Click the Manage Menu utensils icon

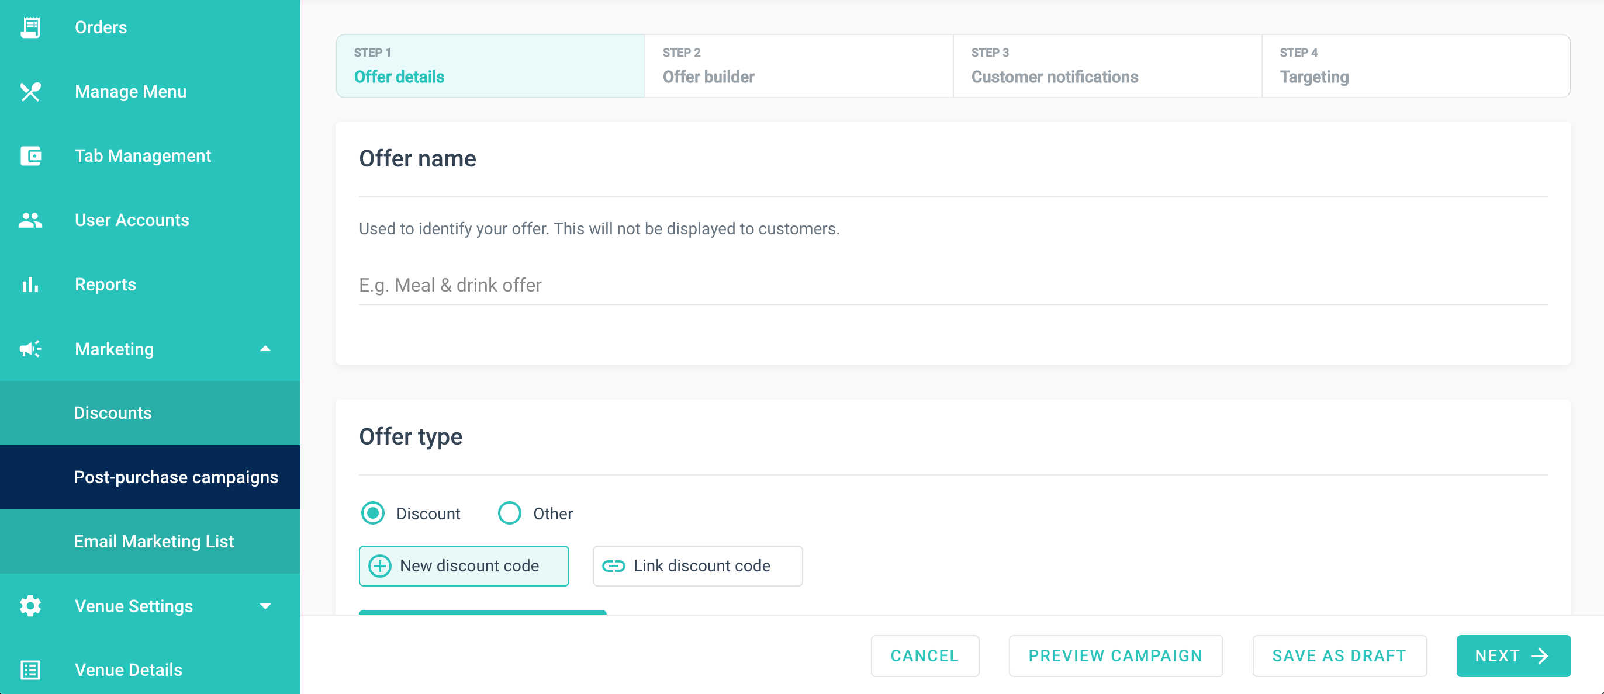tap(30, 92)
